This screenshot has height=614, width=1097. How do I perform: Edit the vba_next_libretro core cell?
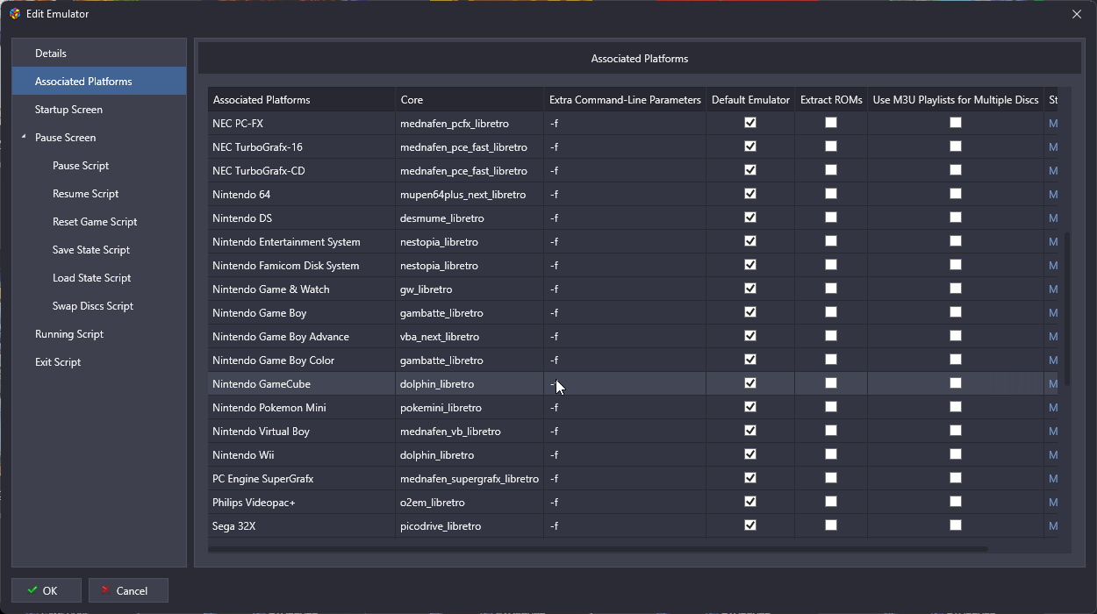pos(470,337)
